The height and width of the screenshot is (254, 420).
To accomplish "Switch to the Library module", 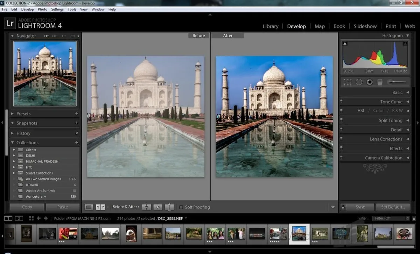I will (x=270, y=26).
